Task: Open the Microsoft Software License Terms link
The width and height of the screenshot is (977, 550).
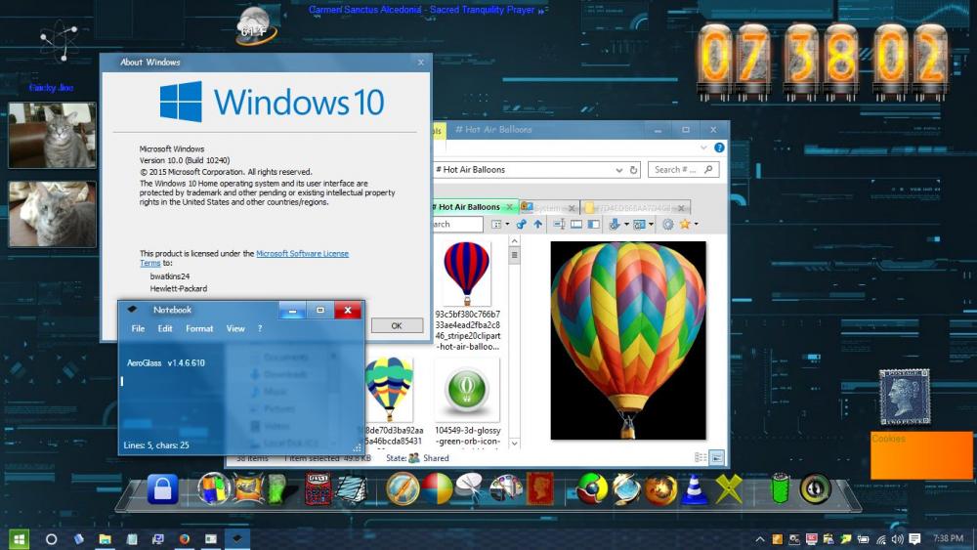Action: tap(302, 254)
